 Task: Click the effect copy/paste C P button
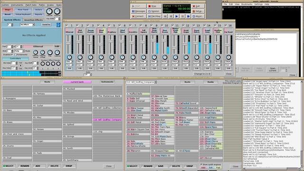pyautogui.click(x=58, y=25)
